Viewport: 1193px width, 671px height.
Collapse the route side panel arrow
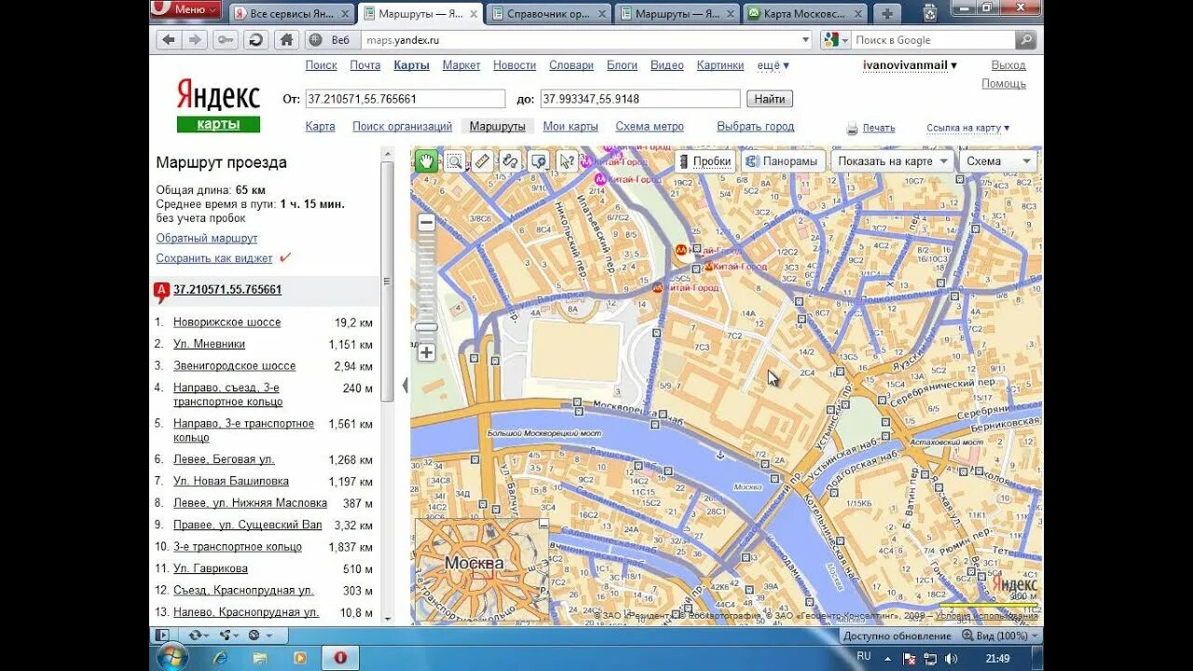[405, 385]
